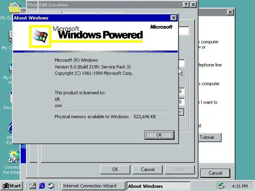Click the 4:31 PM system clock
This screenshot has width=255, height=191.
tap(240, 186)
